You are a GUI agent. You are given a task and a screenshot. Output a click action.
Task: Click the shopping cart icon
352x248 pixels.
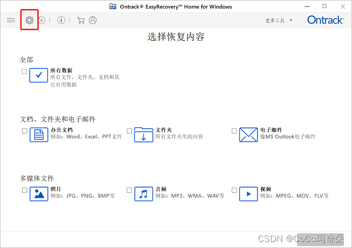pos(80,20)
